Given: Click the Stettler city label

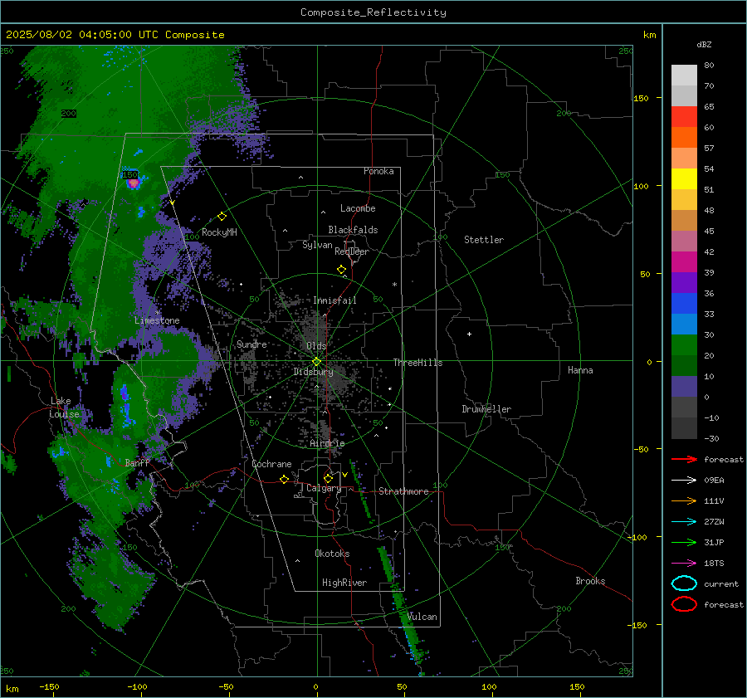Looking at the screenshot, I should (x=484, y=240).
